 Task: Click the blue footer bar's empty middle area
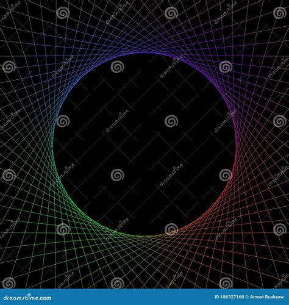132,297
